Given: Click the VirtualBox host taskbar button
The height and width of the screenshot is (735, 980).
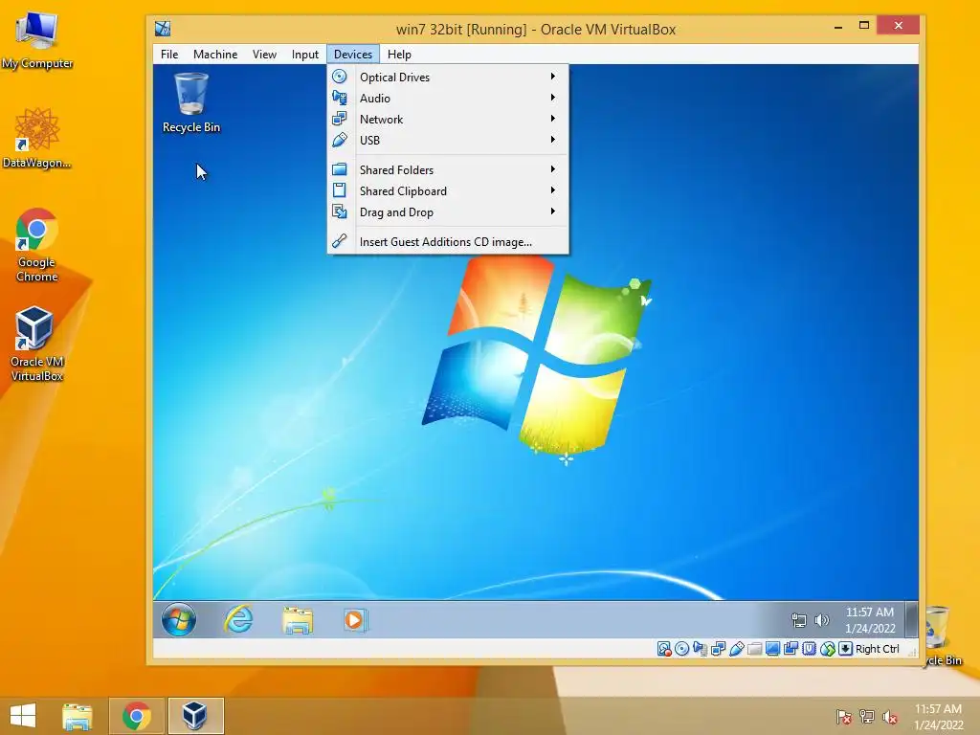Looking at the screenshot, I should [195, 716].
